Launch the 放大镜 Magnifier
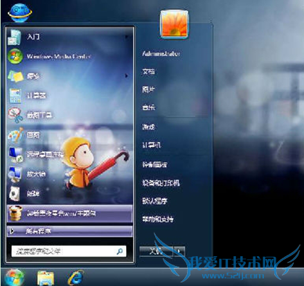 pos(69,174)
